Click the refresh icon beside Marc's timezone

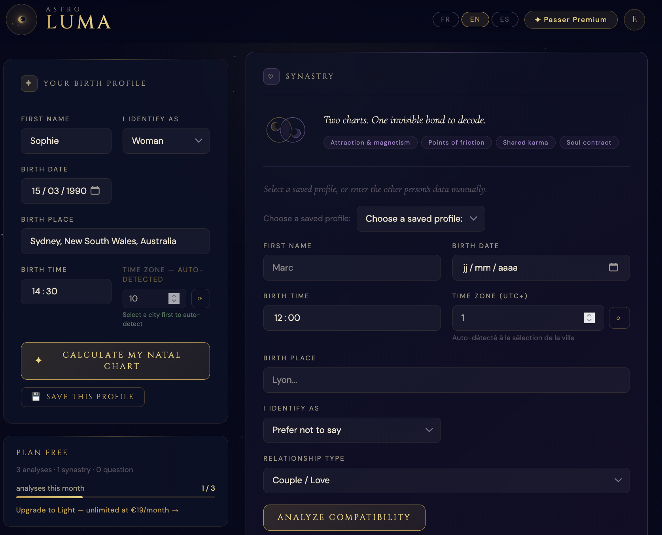click(619, 318)
